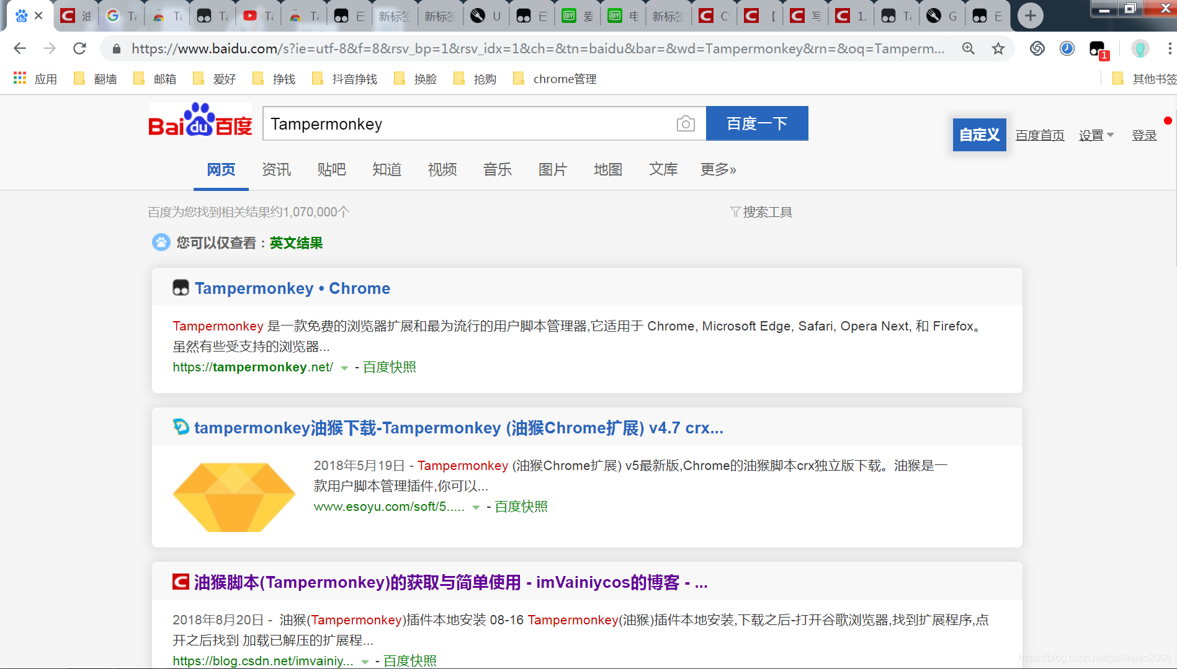Switch to the Greasy Fork tab labeled U
This screenshot has height=669, width=1177.
[486, 16]
